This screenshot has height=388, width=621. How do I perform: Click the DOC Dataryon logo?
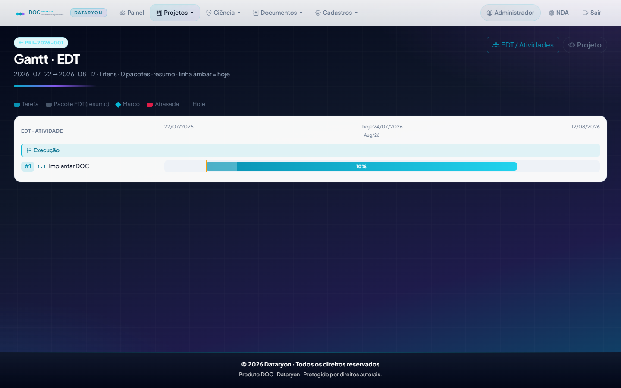40,13
